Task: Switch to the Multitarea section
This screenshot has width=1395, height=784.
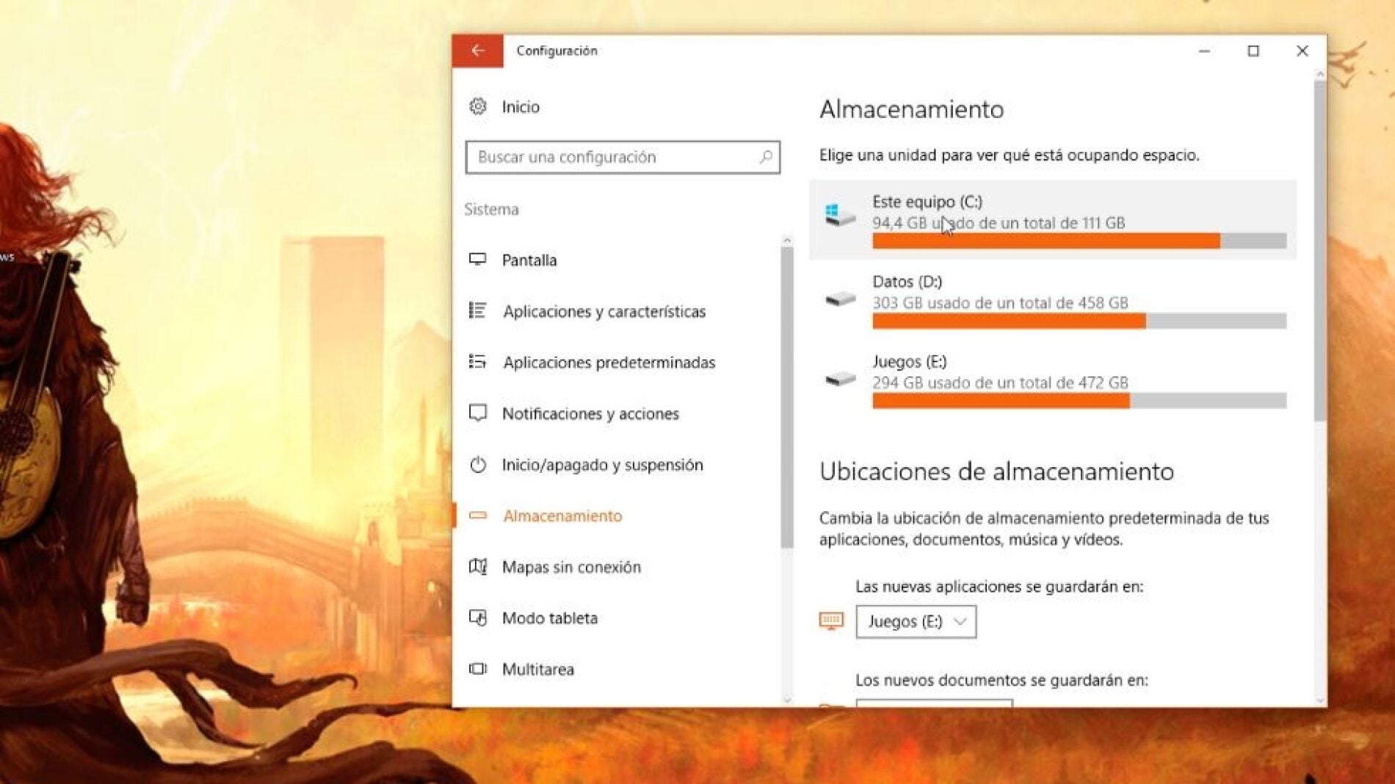Action: pyautogui.click(x=537, y=669)
